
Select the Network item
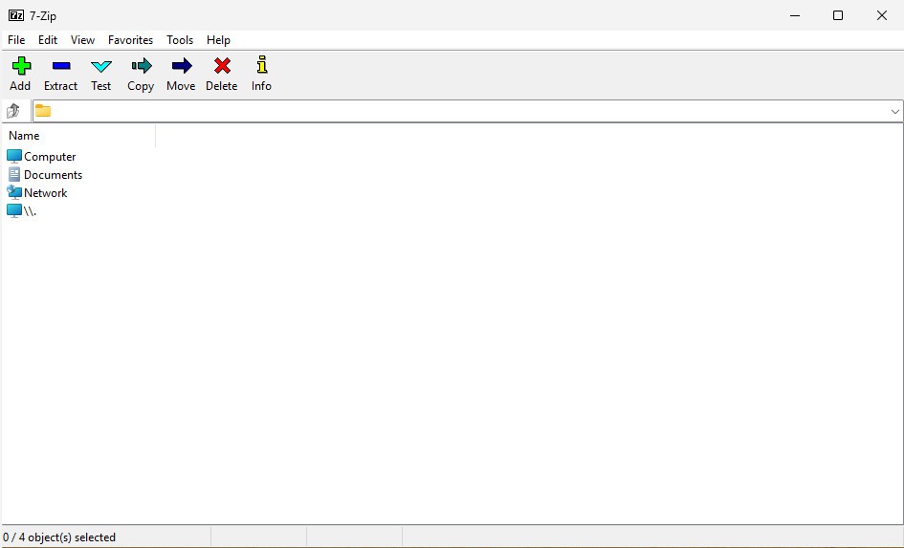(45, 193)
